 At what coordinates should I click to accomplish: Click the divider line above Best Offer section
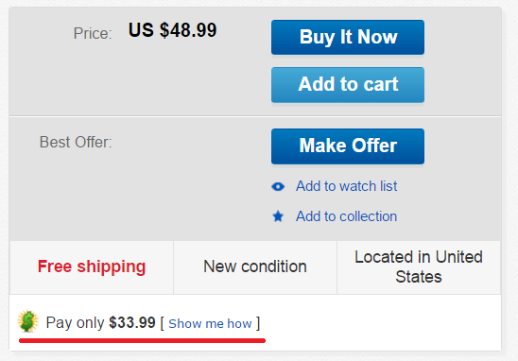tap(255, 116)
